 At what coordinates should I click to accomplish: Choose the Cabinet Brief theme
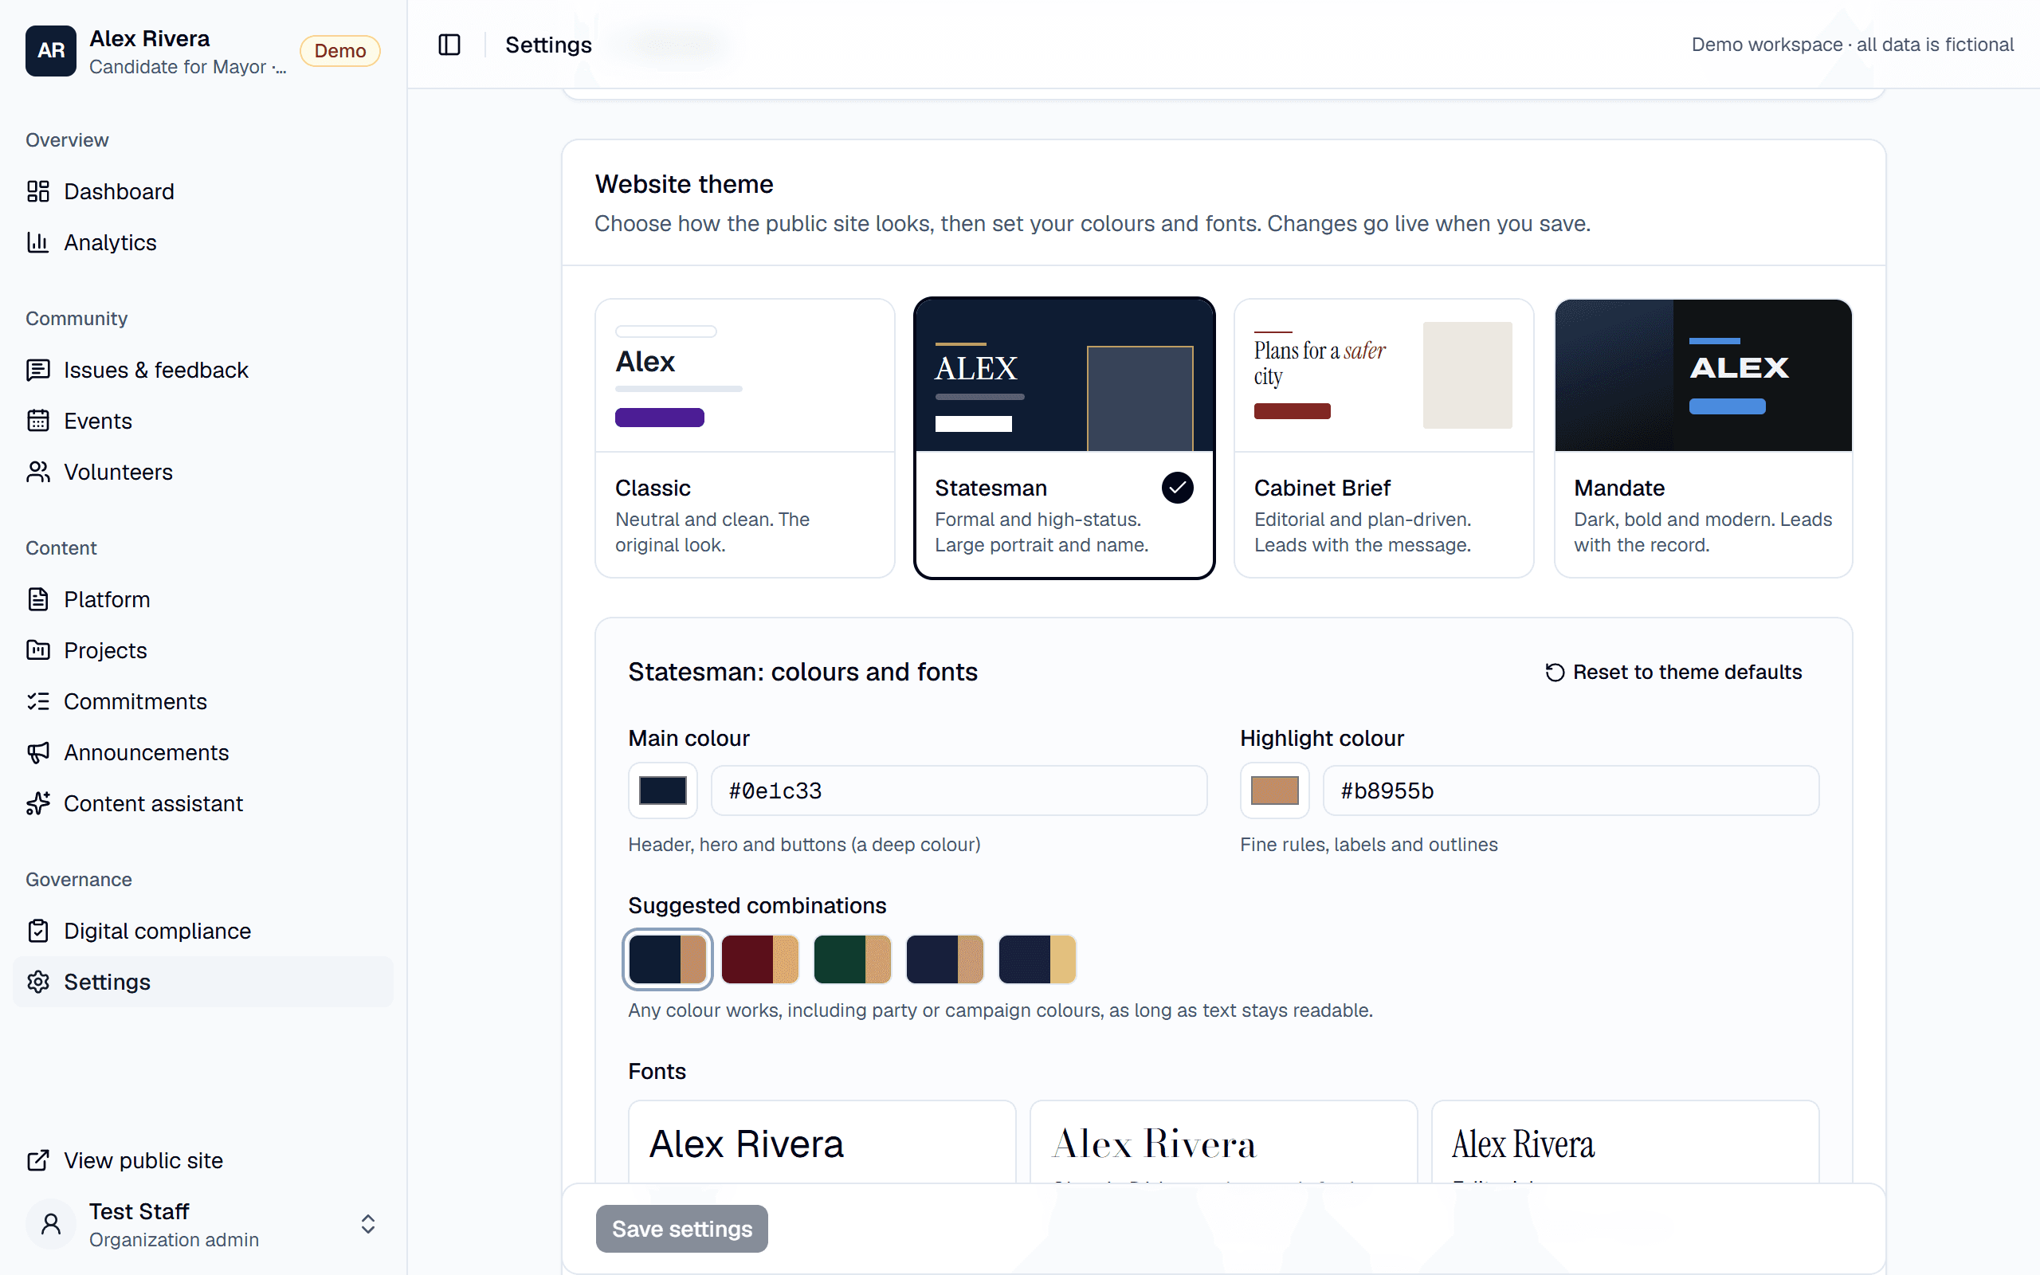[1383, 437]
